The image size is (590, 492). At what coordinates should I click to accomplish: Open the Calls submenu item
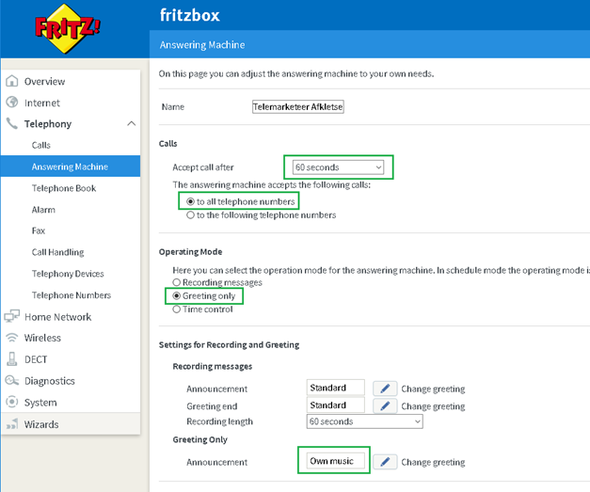coord(41,145)
